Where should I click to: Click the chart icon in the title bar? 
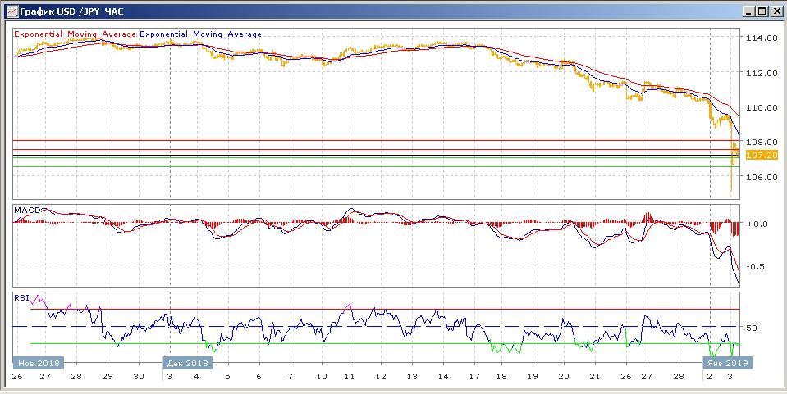(x=9, y=11)
